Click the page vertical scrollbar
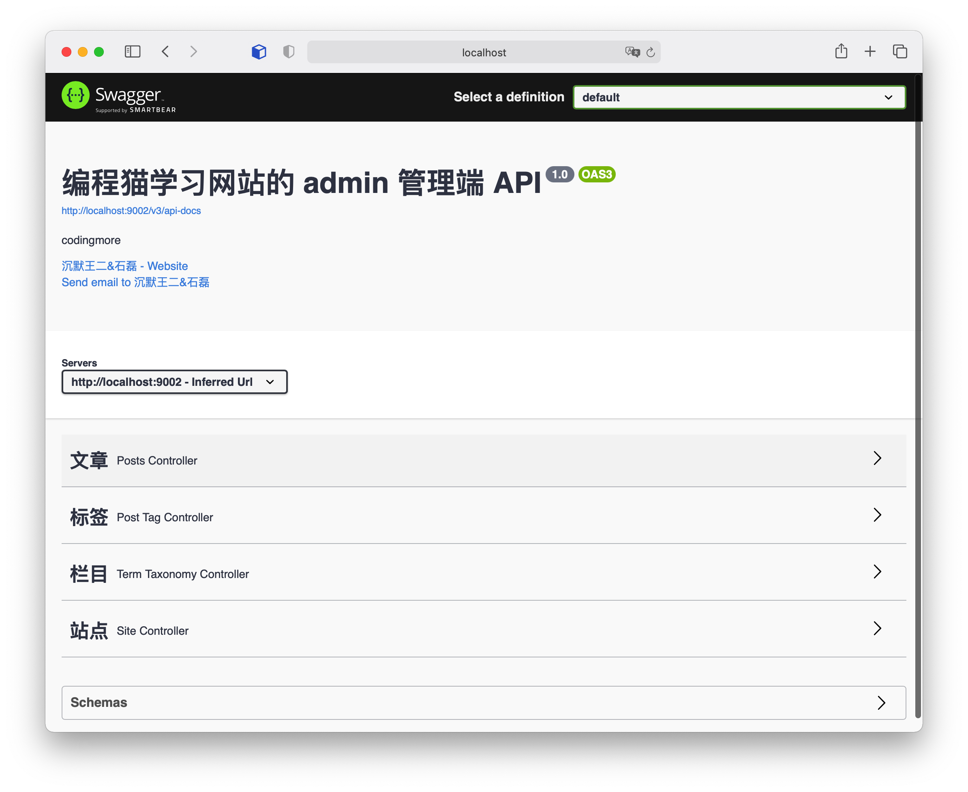The image size is (968, 792). [919, 397]
